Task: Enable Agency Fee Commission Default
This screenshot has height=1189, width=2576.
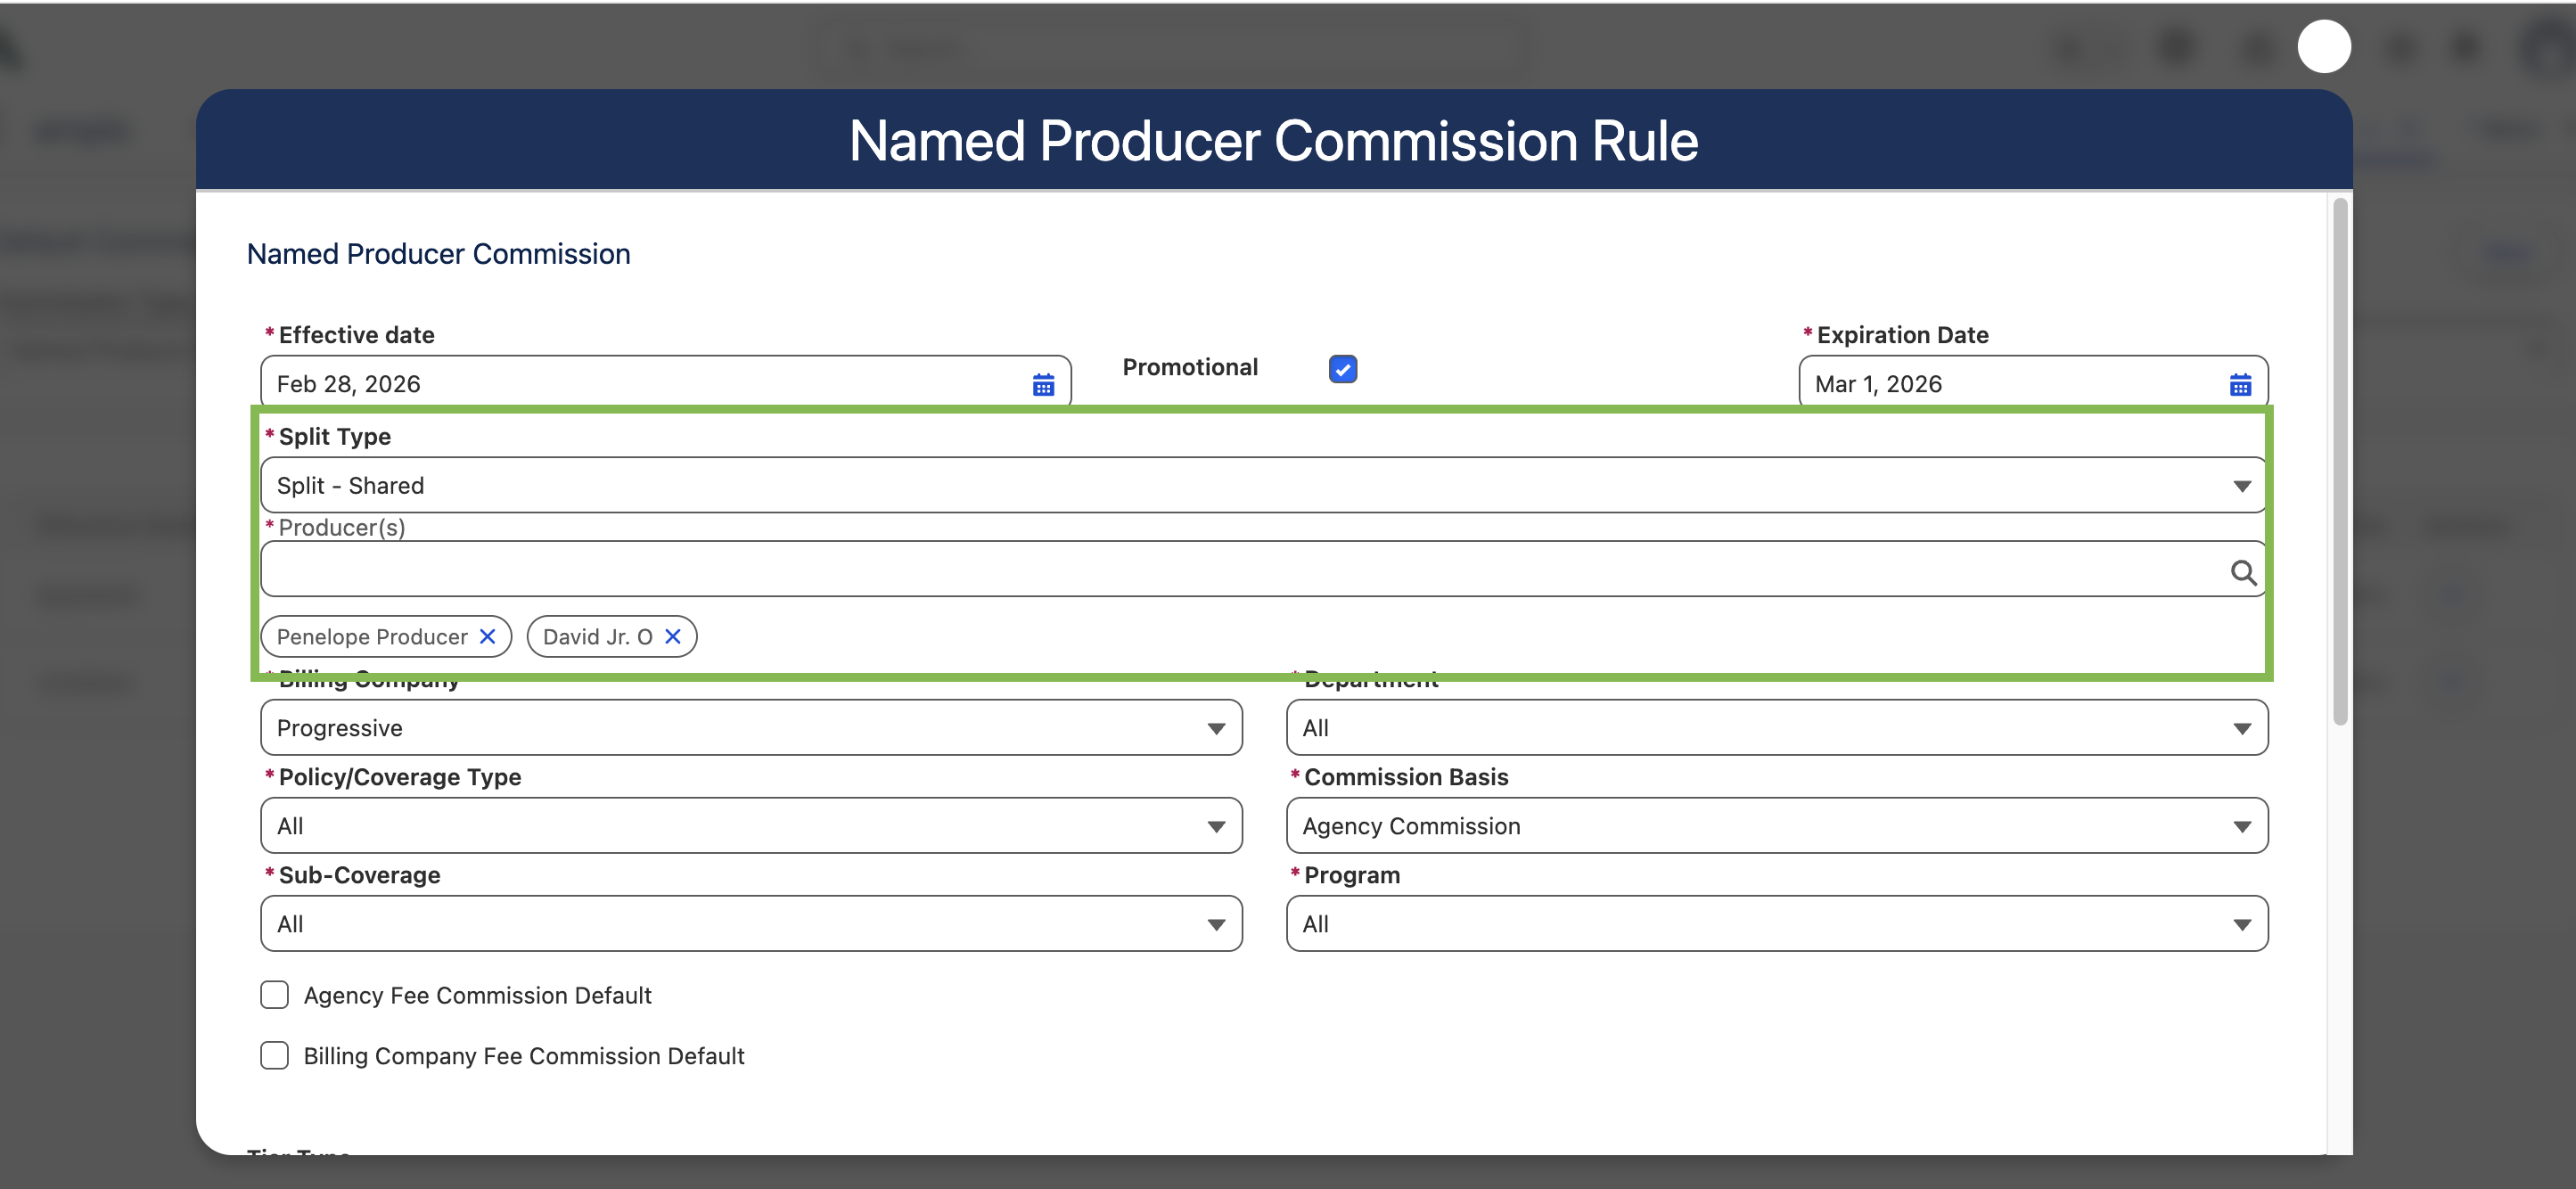Action: pyautogui.click(x=274, y=995)
